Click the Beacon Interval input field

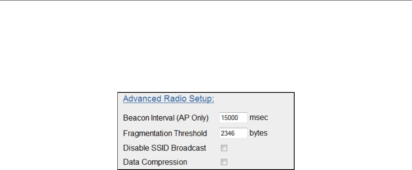(x=233, y=117)
